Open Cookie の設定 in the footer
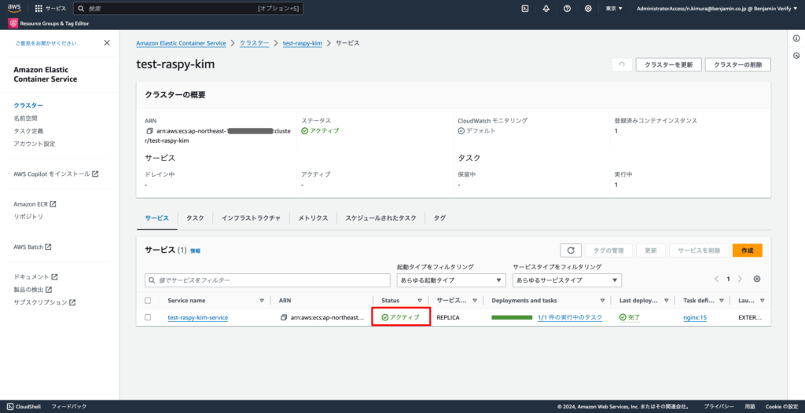 pos(782,407)
